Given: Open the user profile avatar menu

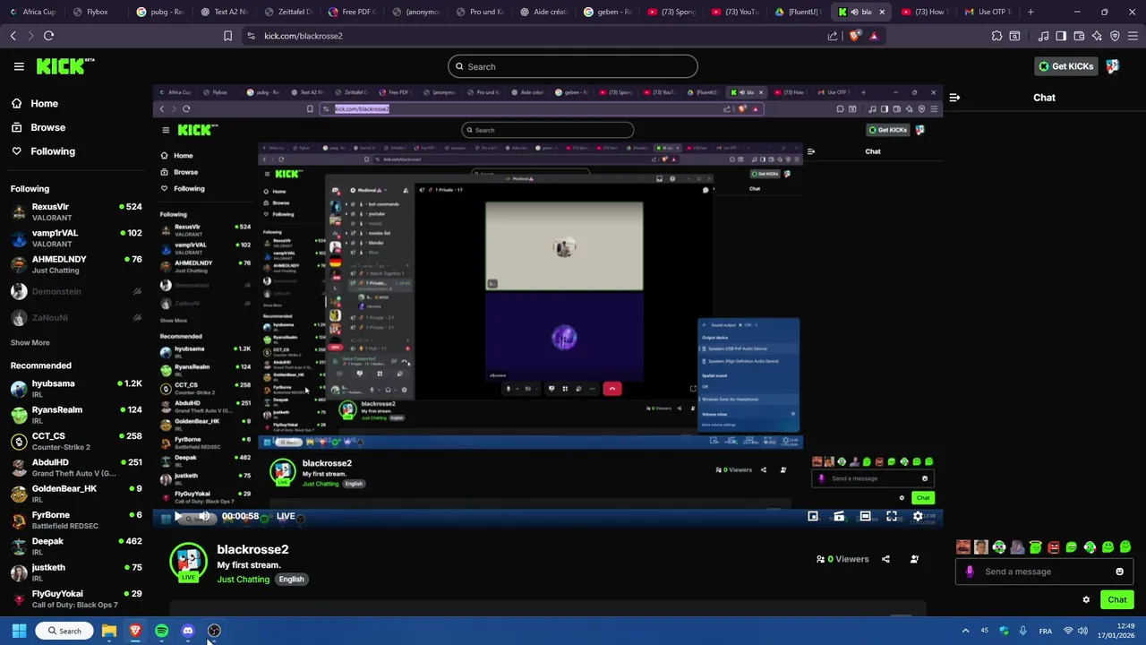Looking at the screenshot, I should [x=1113, y=66].
